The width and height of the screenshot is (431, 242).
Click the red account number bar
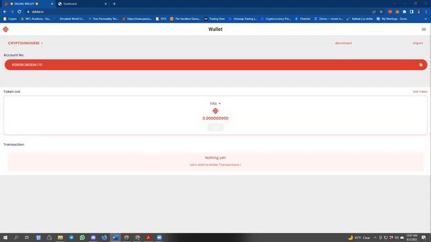pos(215,65)
